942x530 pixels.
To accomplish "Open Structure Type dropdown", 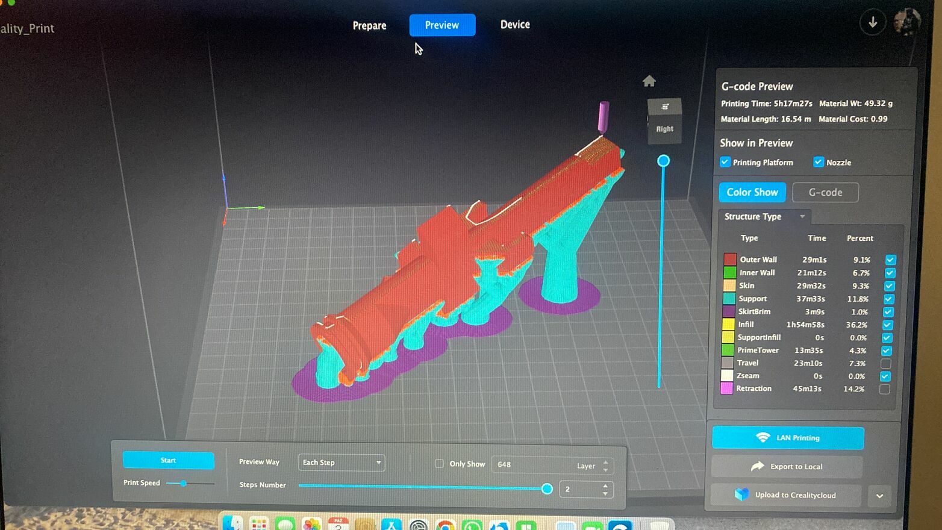I will click(764, 217).
